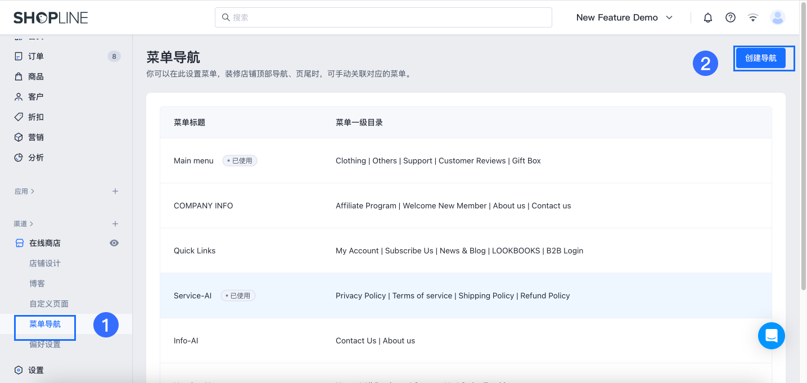The height and width of the screenshot is (383, 807).
Task: Open the 客户 (Customers) section
Action: point(35,96)
